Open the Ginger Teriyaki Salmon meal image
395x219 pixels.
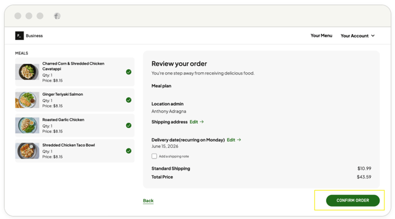point(27,100)
